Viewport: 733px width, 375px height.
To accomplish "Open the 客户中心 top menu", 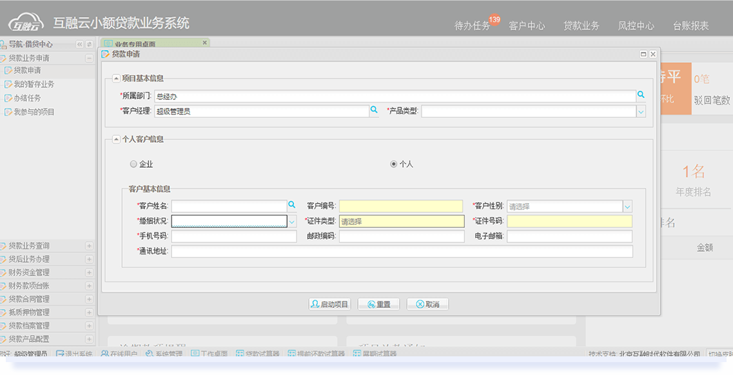I will point(527,26).
